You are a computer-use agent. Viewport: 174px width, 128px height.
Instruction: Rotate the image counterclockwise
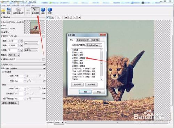point(75,18)
